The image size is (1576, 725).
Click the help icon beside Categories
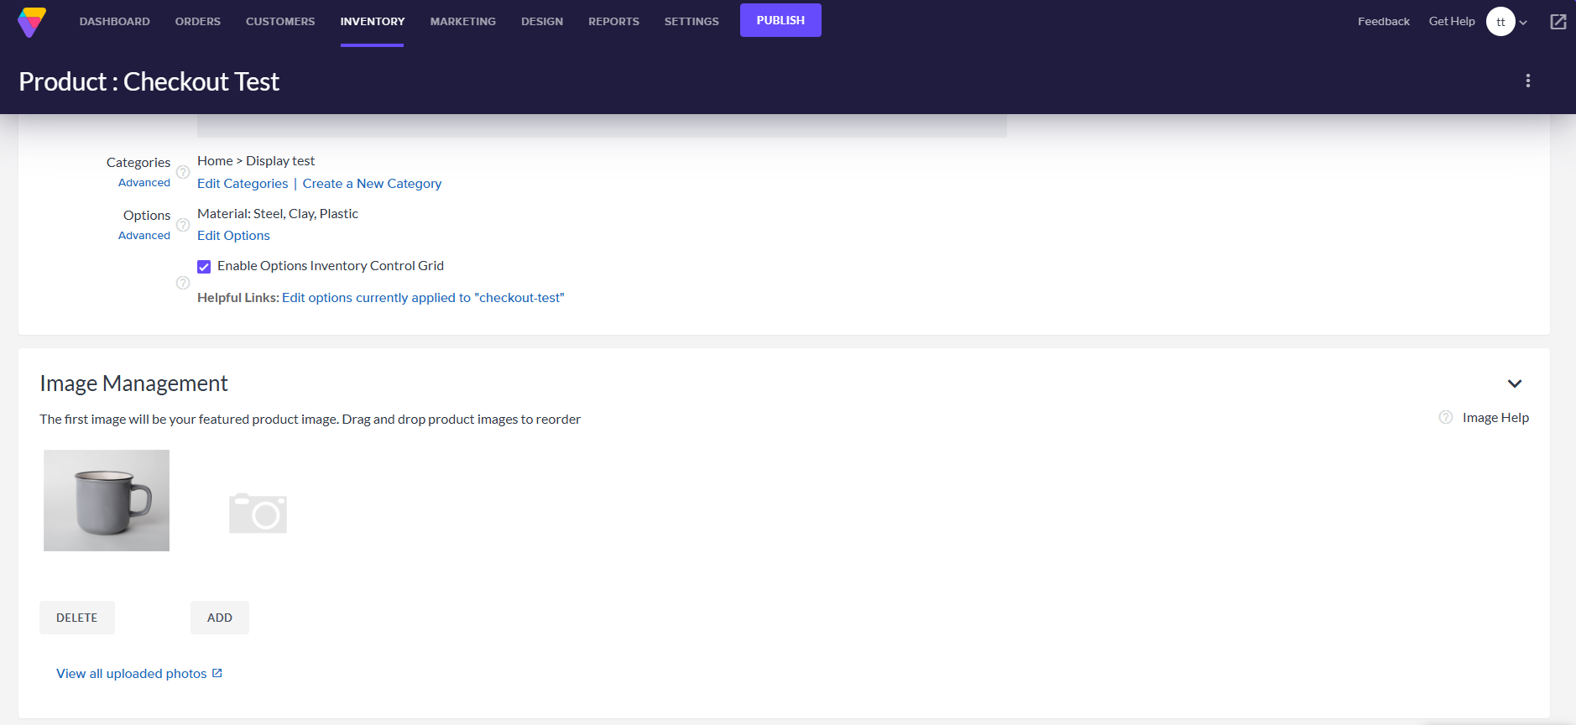pos(183,172)
